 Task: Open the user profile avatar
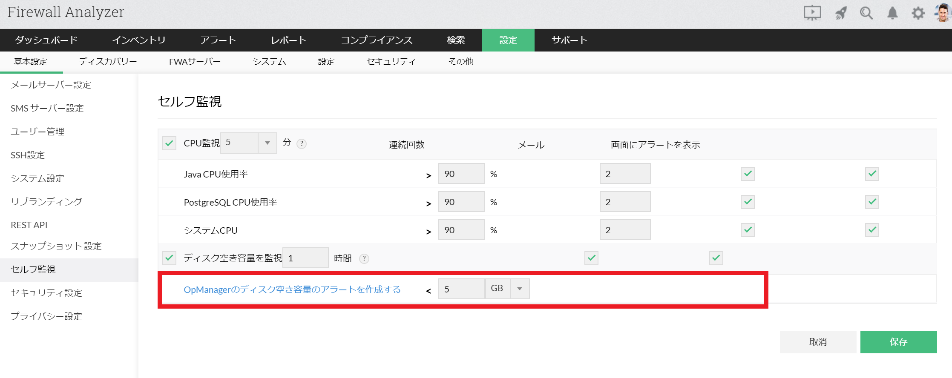click(x=943, y=13)
